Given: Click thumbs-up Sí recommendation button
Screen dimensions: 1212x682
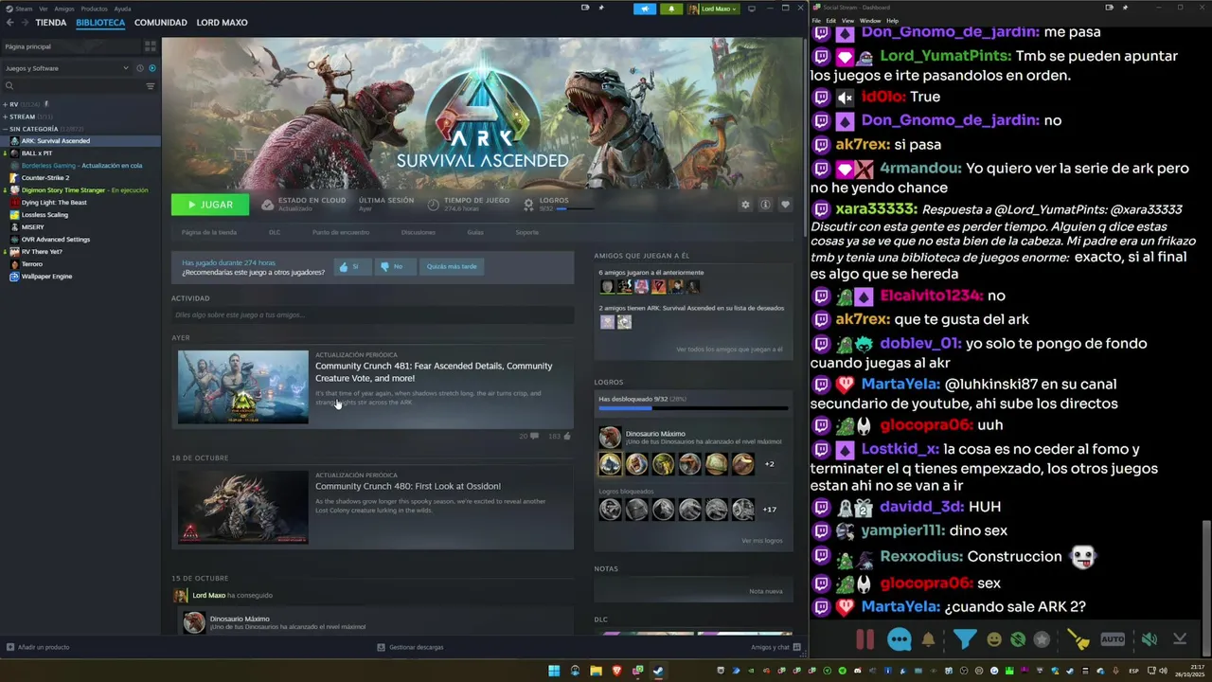Looking at the screenshot, I should [352, 266].
